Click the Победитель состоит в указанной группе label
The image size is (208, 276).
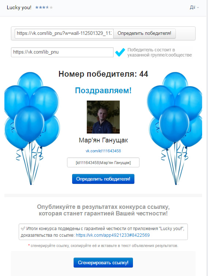coord(160,52)
